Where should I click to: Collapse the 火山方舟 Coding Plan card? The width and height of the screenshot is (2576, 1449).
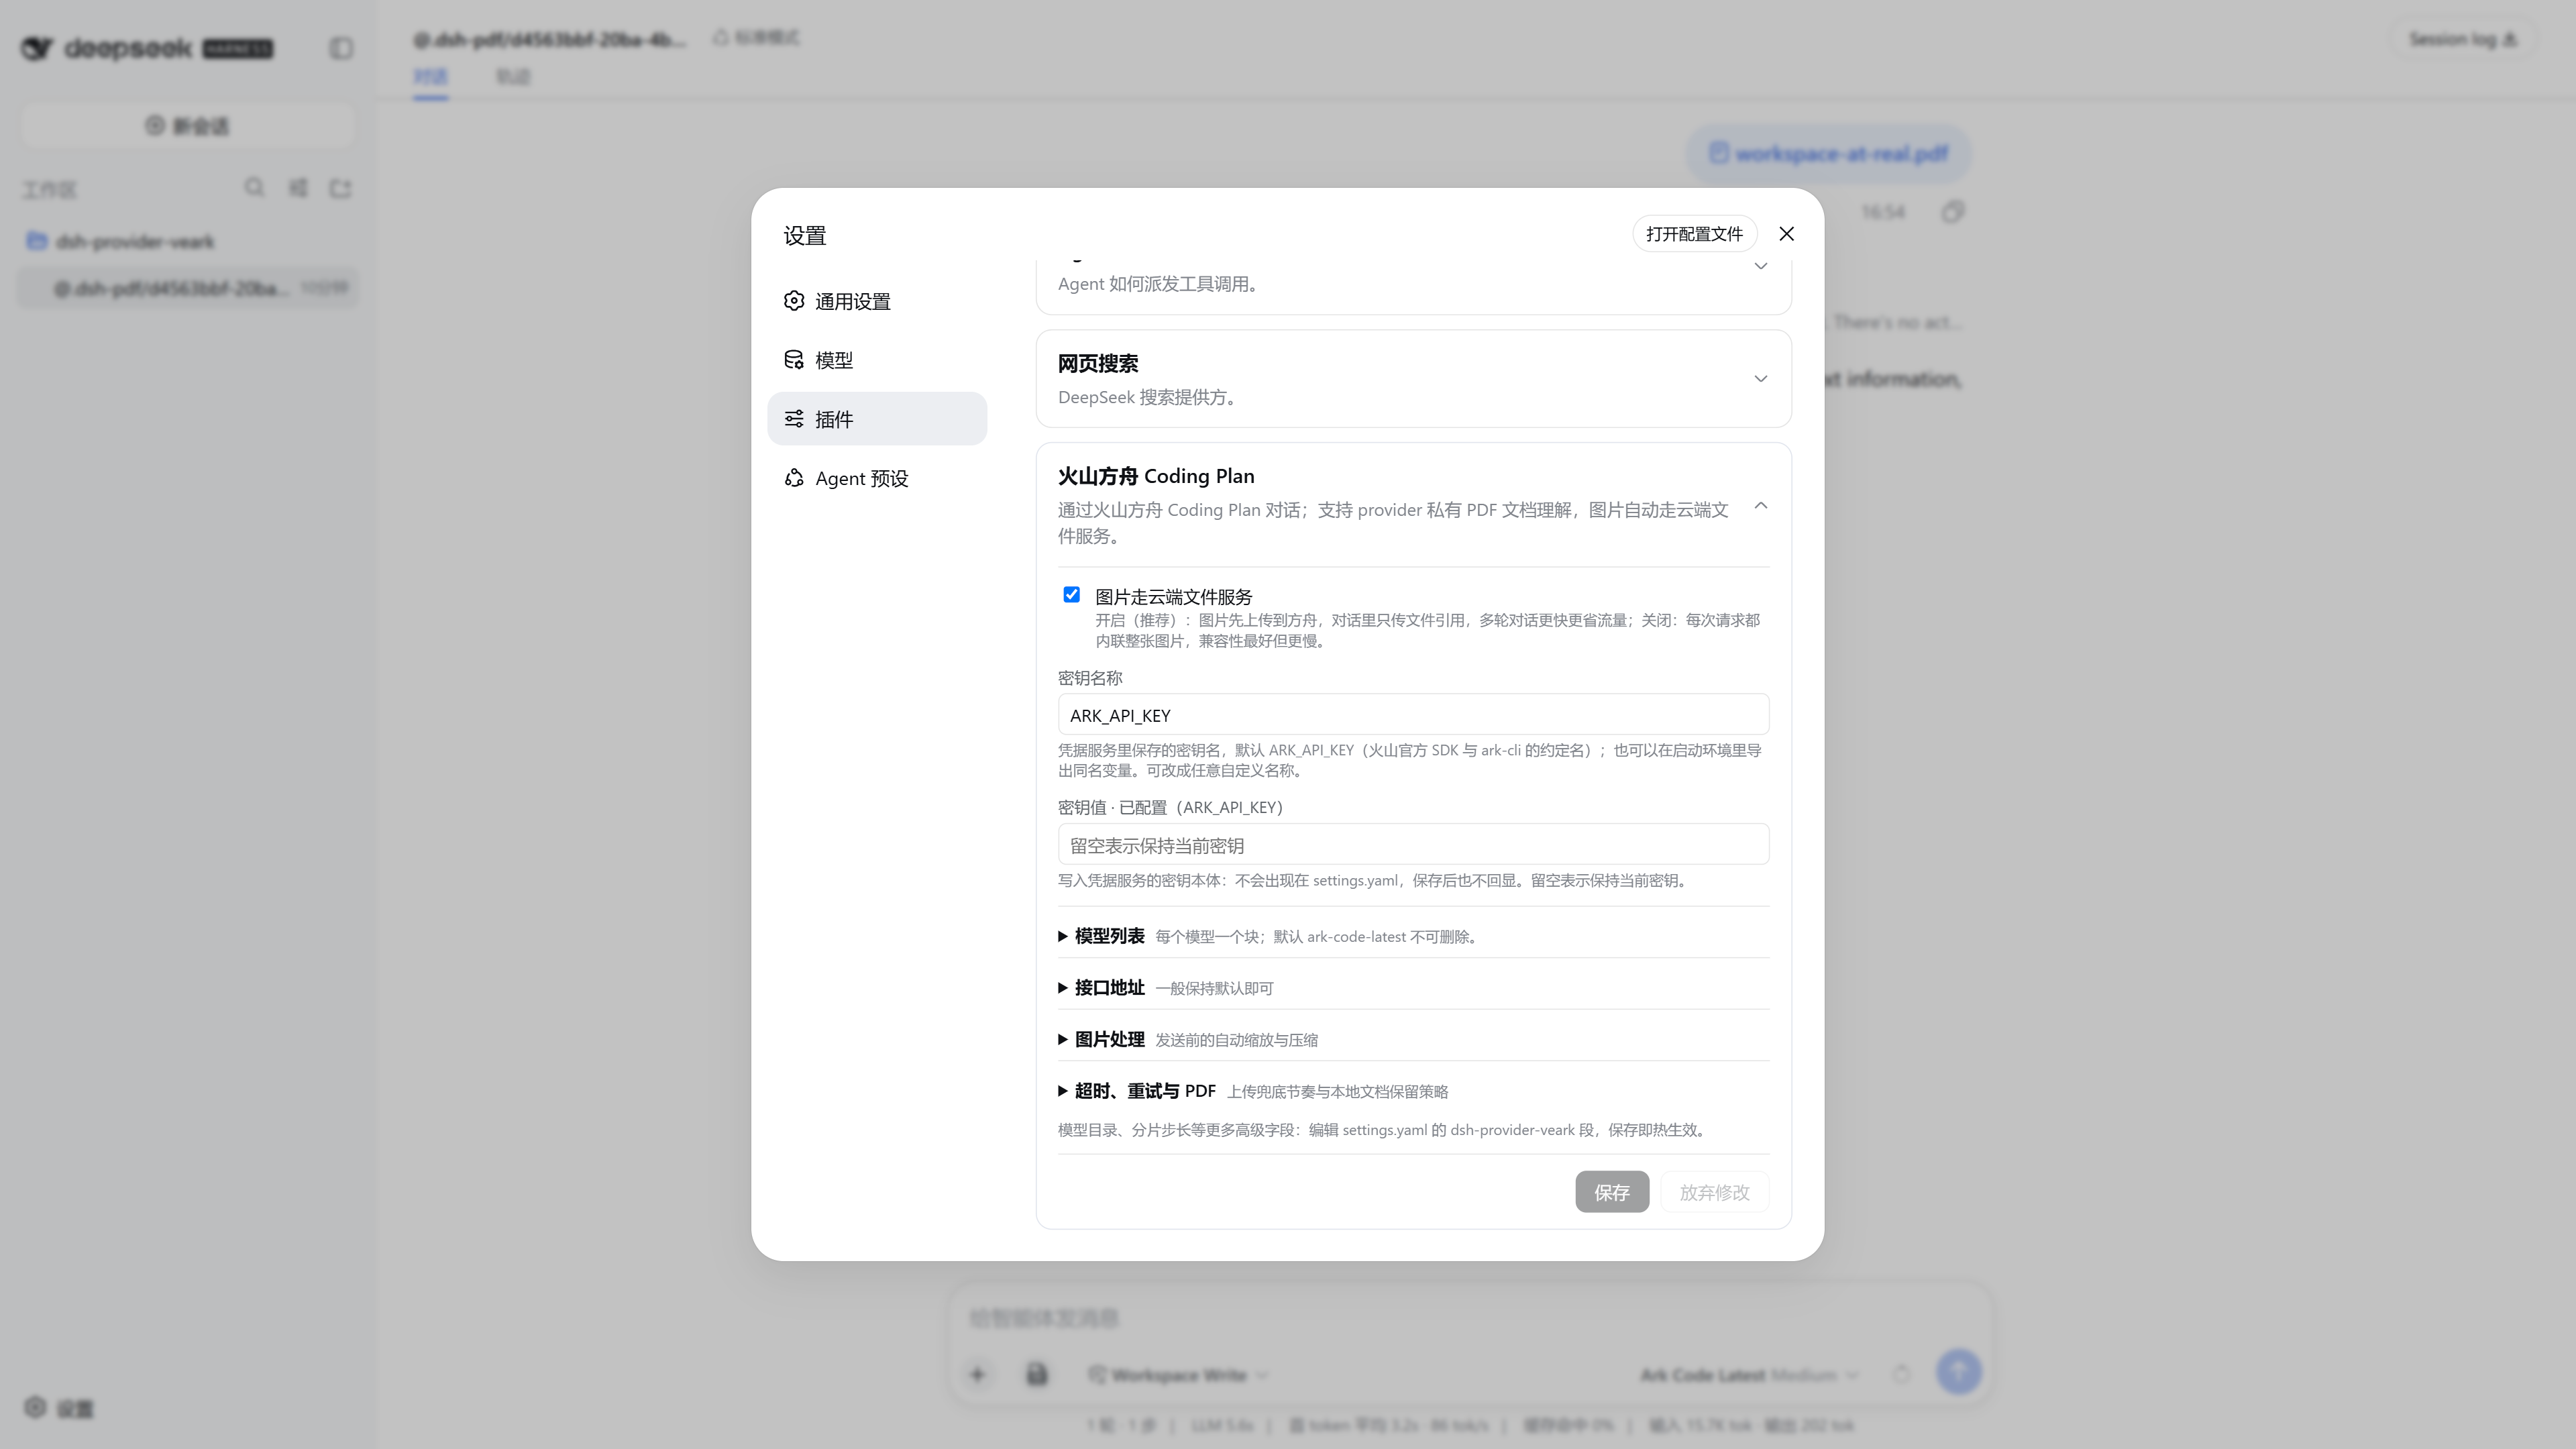tap(1761, 506)
